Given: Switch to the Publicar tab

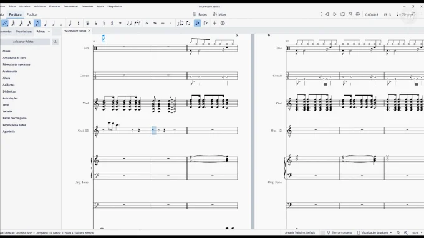Looking at the screenshot, I should point(32,14).
